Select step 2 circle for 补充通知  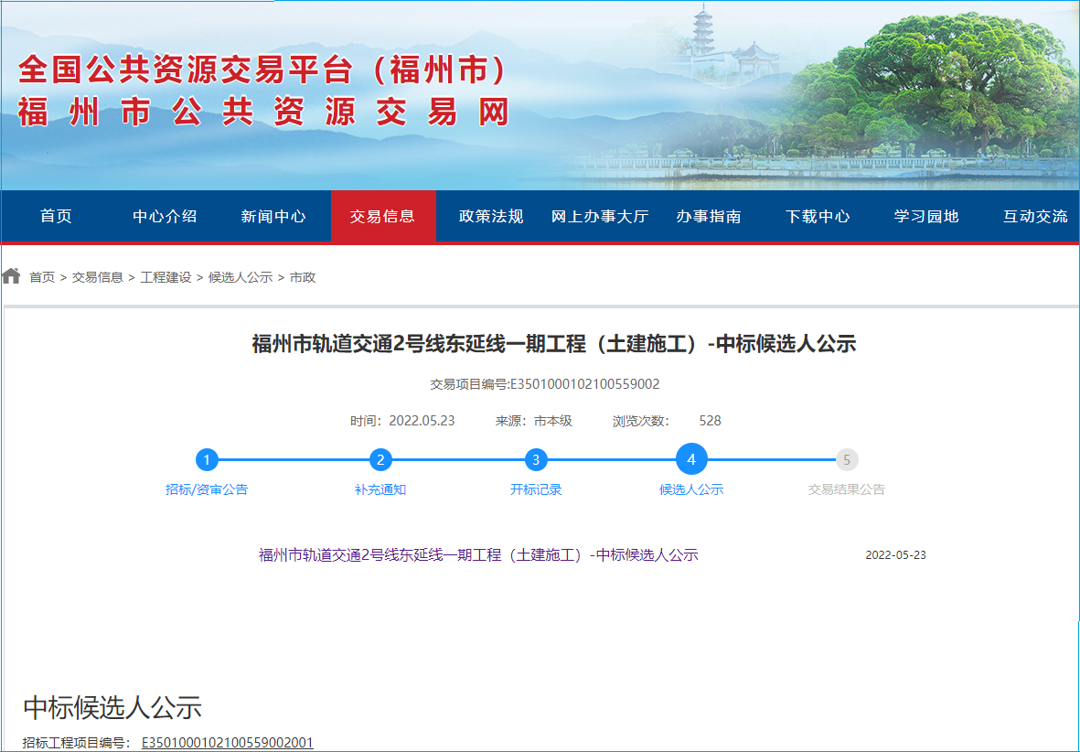(x=380, y=460)
